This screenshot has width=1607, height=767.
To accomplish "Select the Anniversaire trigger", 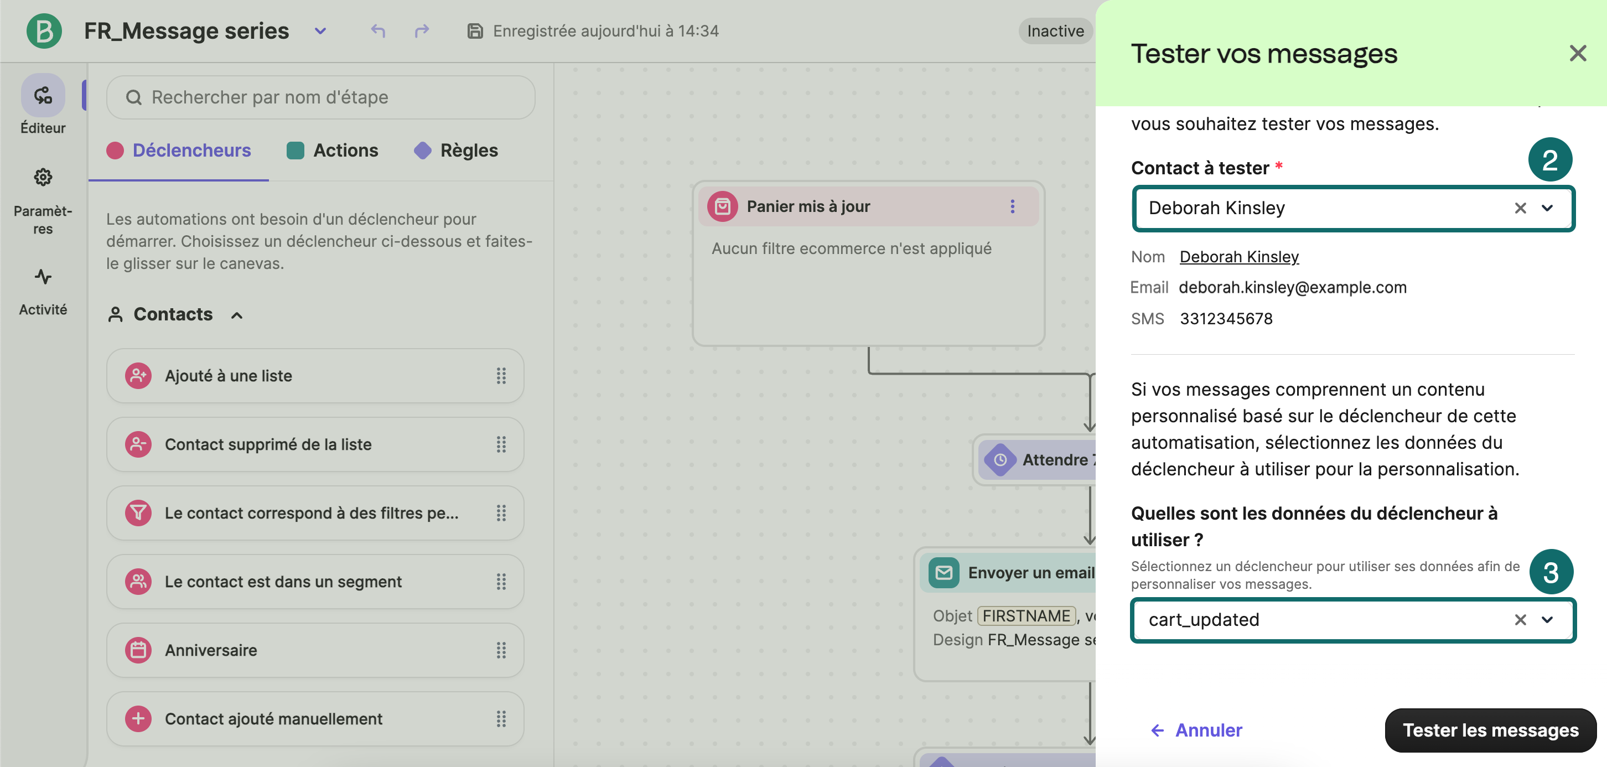I will (x=315, y=650).
